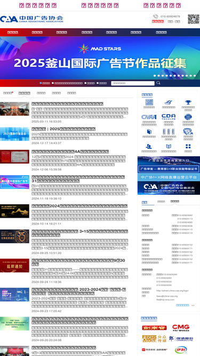Screen dimensions: 200x356
Task: Open the tab marked with red dot
Action: (8, 93)
